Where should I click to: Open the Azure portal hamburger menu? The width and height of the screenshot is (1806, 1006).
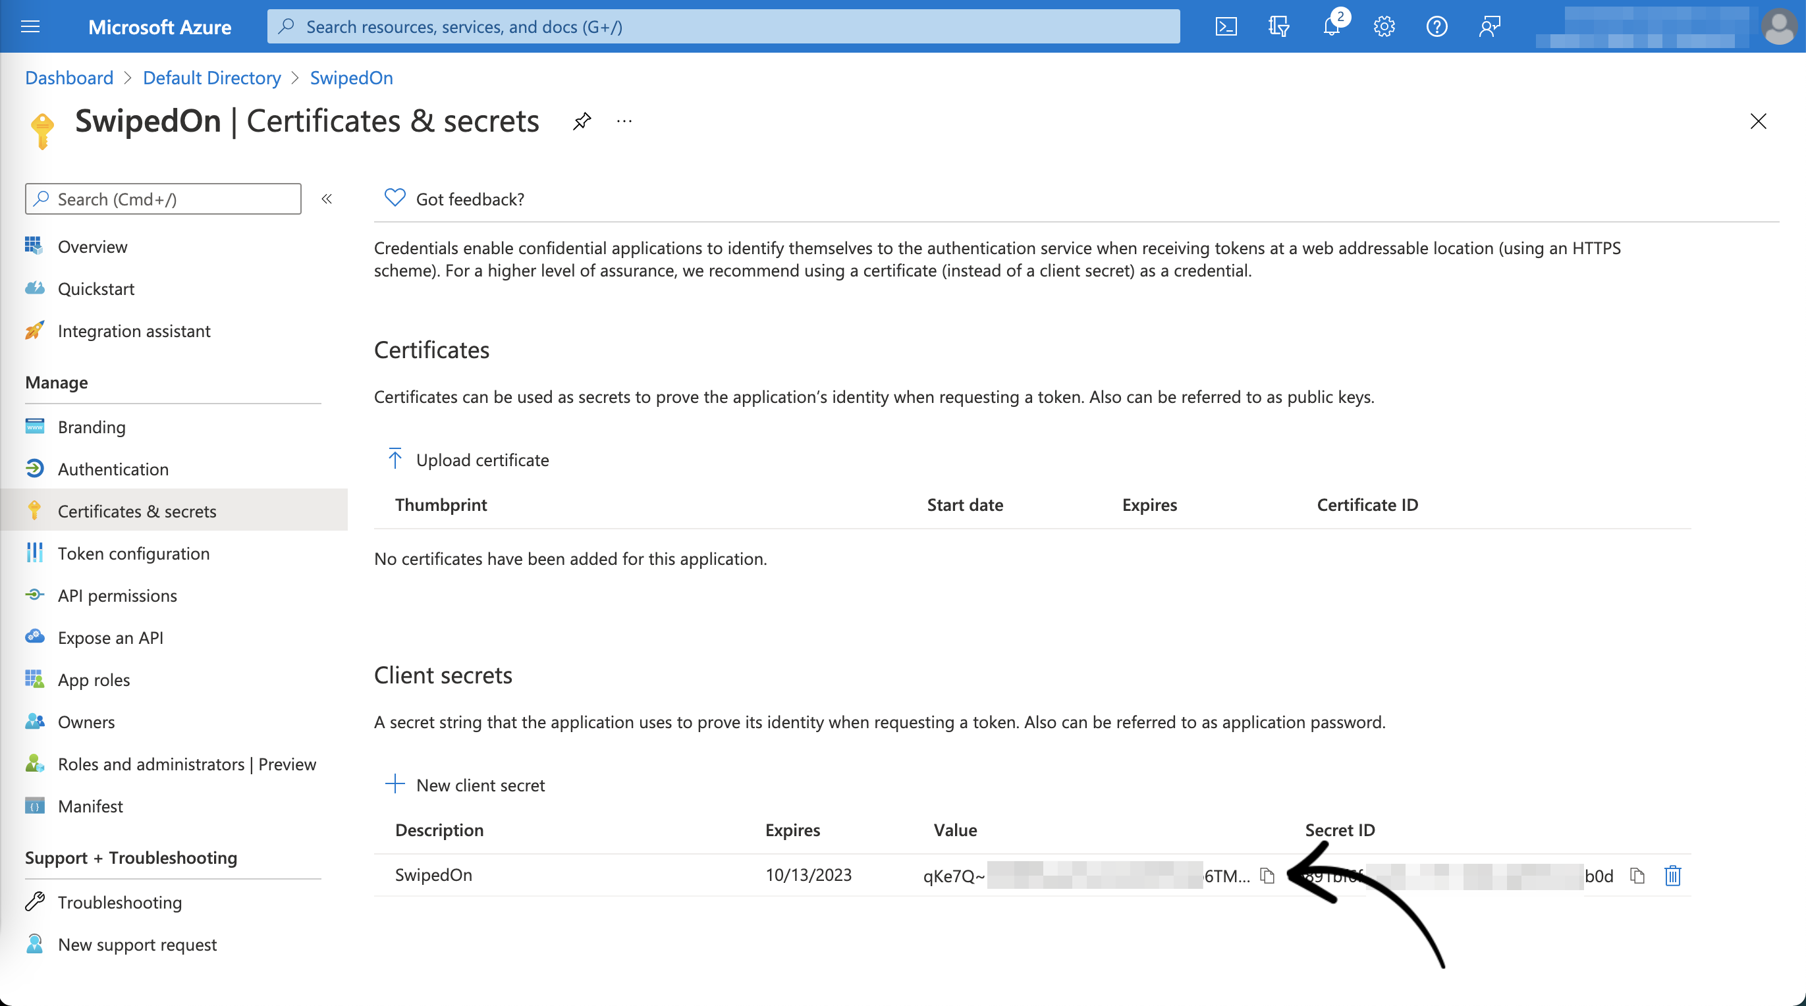coord(31,26)
